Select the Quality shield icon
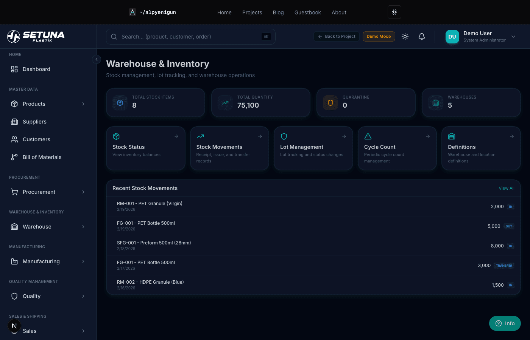Viewport: 530px width, 340px height. [x=14, y=296]
